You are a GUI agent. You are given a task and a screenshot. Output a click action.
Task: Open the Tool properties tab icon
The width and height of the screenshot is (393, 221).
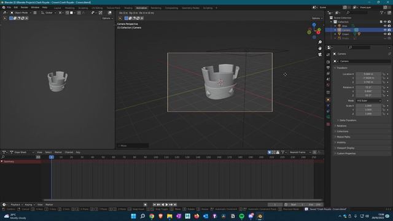coord(328,55)
